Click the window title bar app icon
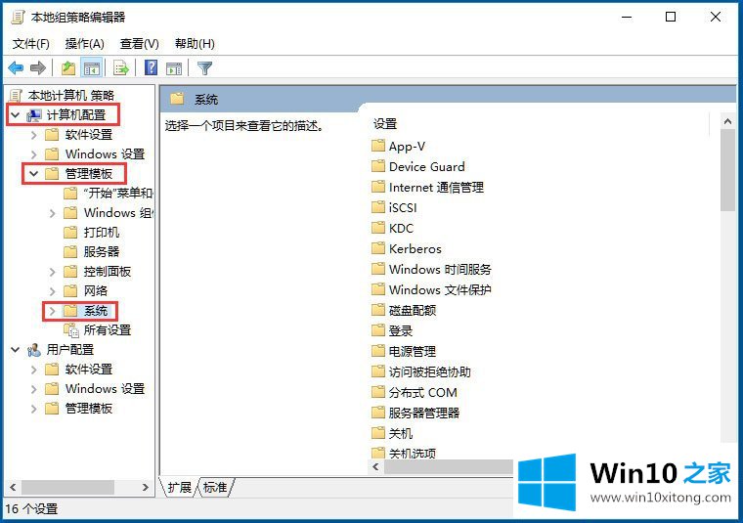This screenshot has width=743, height=523. 18,18
